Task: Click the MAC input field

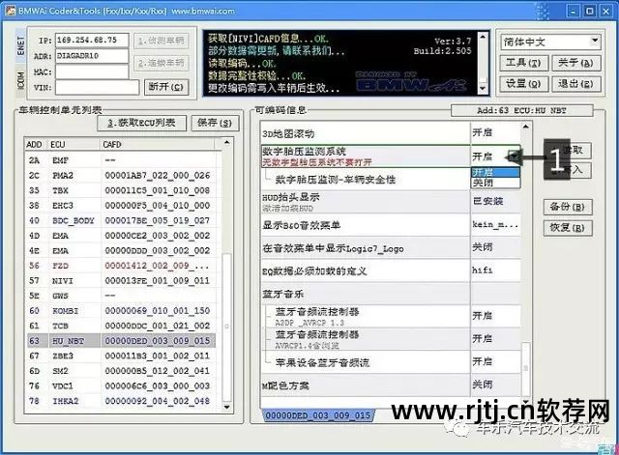Action: 92,71
